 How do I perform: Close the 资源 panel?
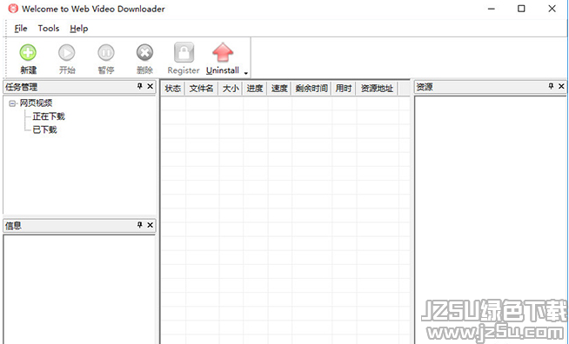[561, 86]
